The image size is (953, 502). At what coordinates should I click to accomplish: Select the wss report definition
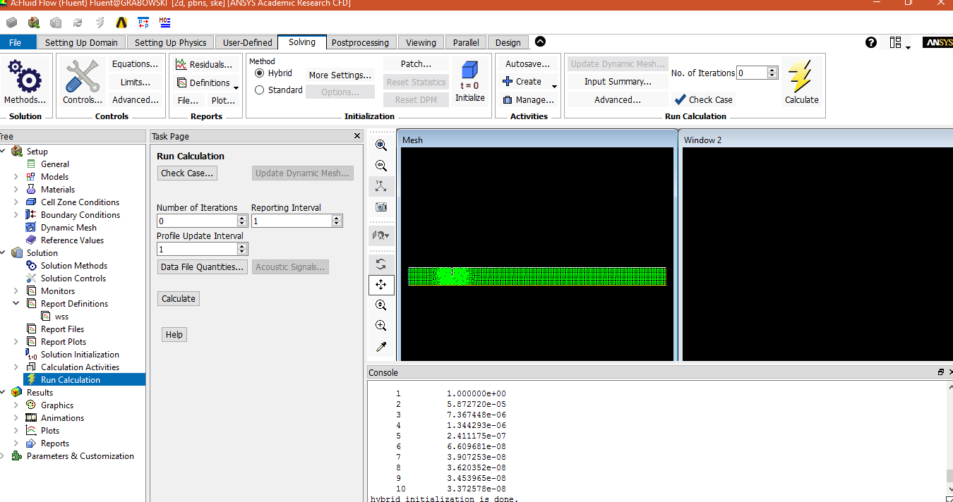tap(62, 317)
